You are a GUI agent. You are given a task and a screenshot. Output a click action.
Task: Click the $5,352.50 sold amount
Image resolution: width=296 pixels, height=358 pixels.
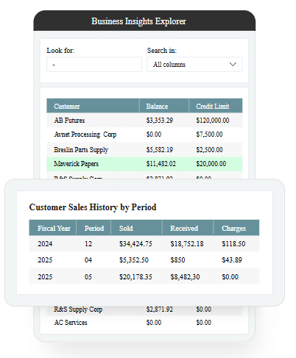tap(134, 260)
